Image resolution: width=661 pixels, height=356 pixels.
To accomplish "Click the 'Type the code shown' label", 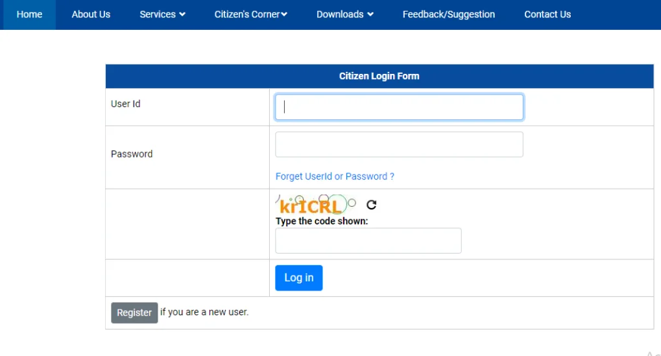I will pyautogui.click(x=322, y=221).
